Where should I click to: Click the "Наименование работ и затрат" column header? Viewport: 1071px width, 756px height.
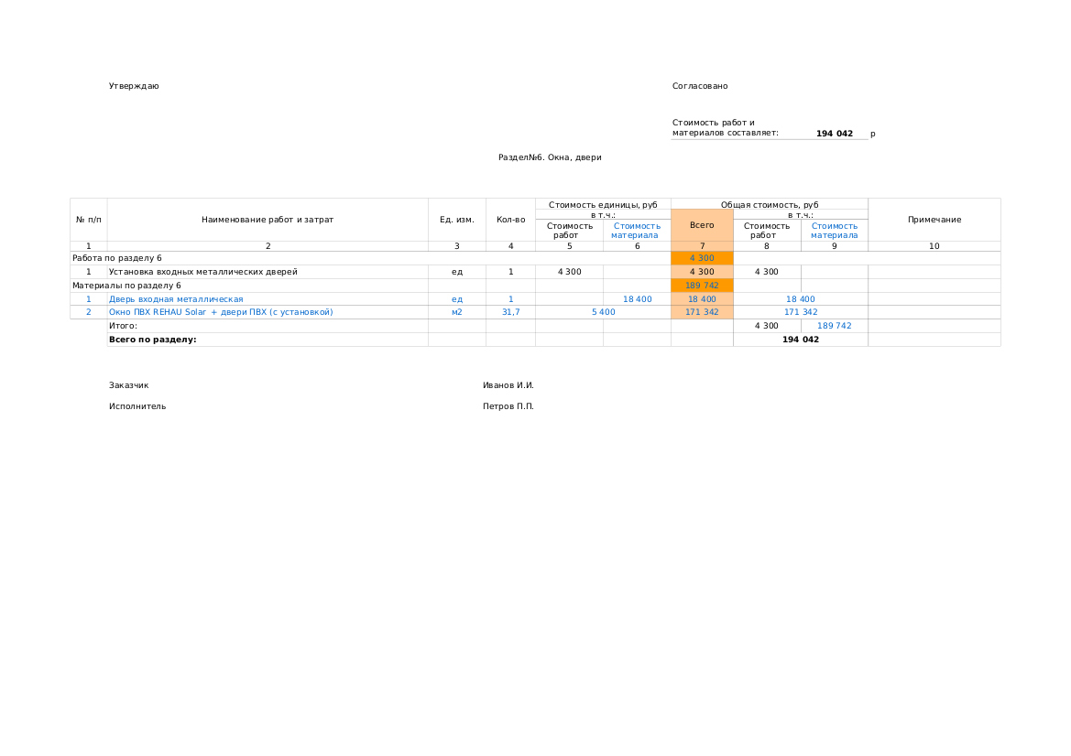[x=268, y=220]
